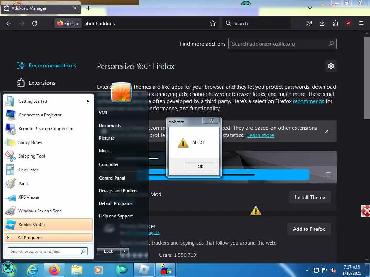This screenshot has height=277, width=370.
Task: Open the extensions puzzle icon in toolbar
Action: [335, 23]
